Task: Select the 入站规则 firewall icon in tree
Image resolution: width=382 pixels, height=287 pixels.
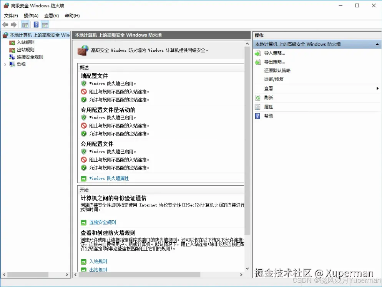Action: [12, 43]
